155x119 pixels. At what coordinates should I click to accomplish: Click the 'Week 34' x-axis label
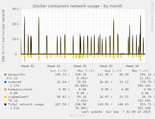pyautogui.click(x=80, y=66)
